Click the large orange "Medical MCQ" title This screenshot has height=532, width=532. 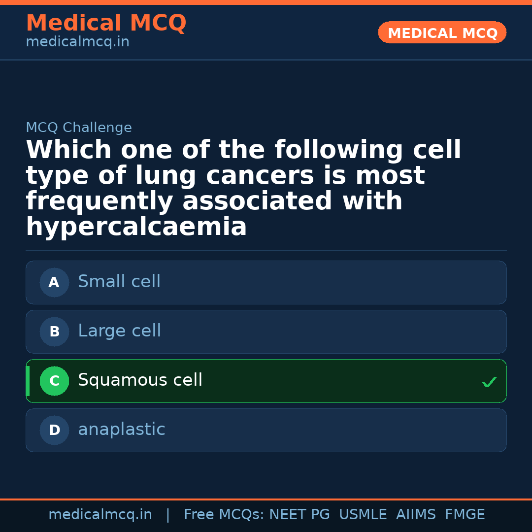click(106, 23)
